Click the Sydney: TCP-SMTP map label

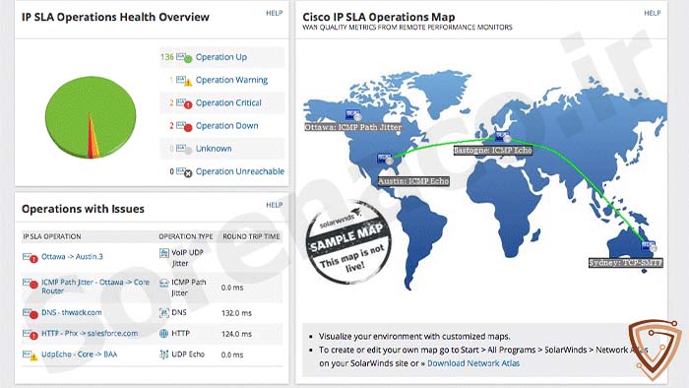tap(626, 263)
